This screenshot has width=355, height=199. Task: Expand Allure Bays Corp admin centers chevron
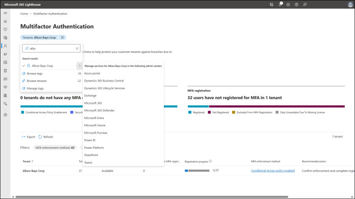pyautogui.click(x=79, y=66)
